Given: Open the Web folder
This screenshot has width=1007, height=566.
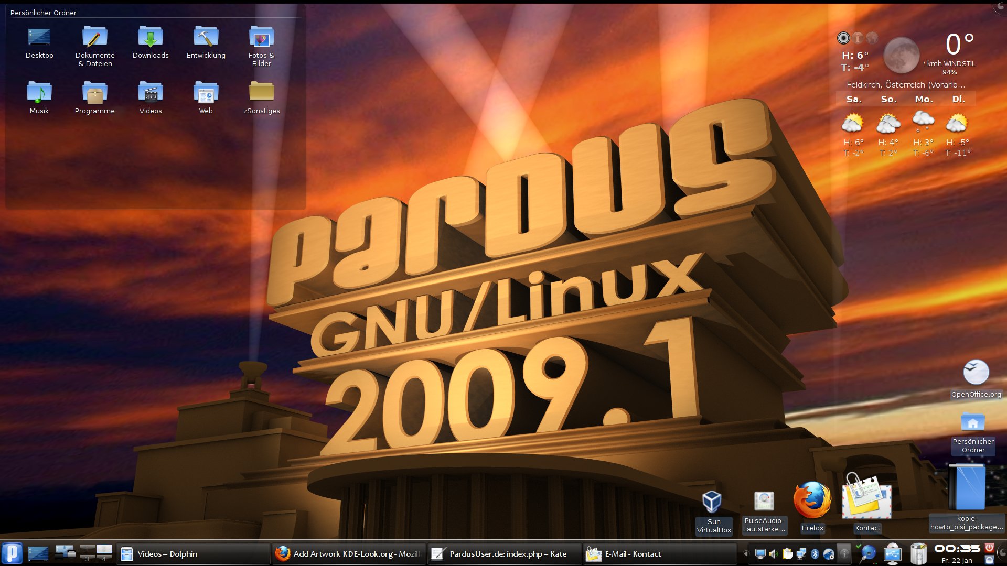Looking at the screenshot, I should click(206, 97).
